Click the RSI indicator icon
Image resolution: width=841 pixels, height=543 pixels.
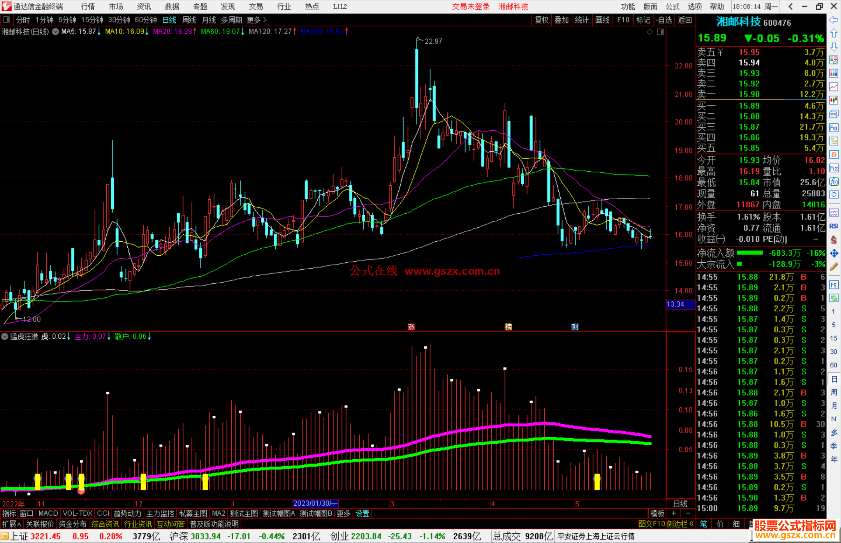pos(834,226)
